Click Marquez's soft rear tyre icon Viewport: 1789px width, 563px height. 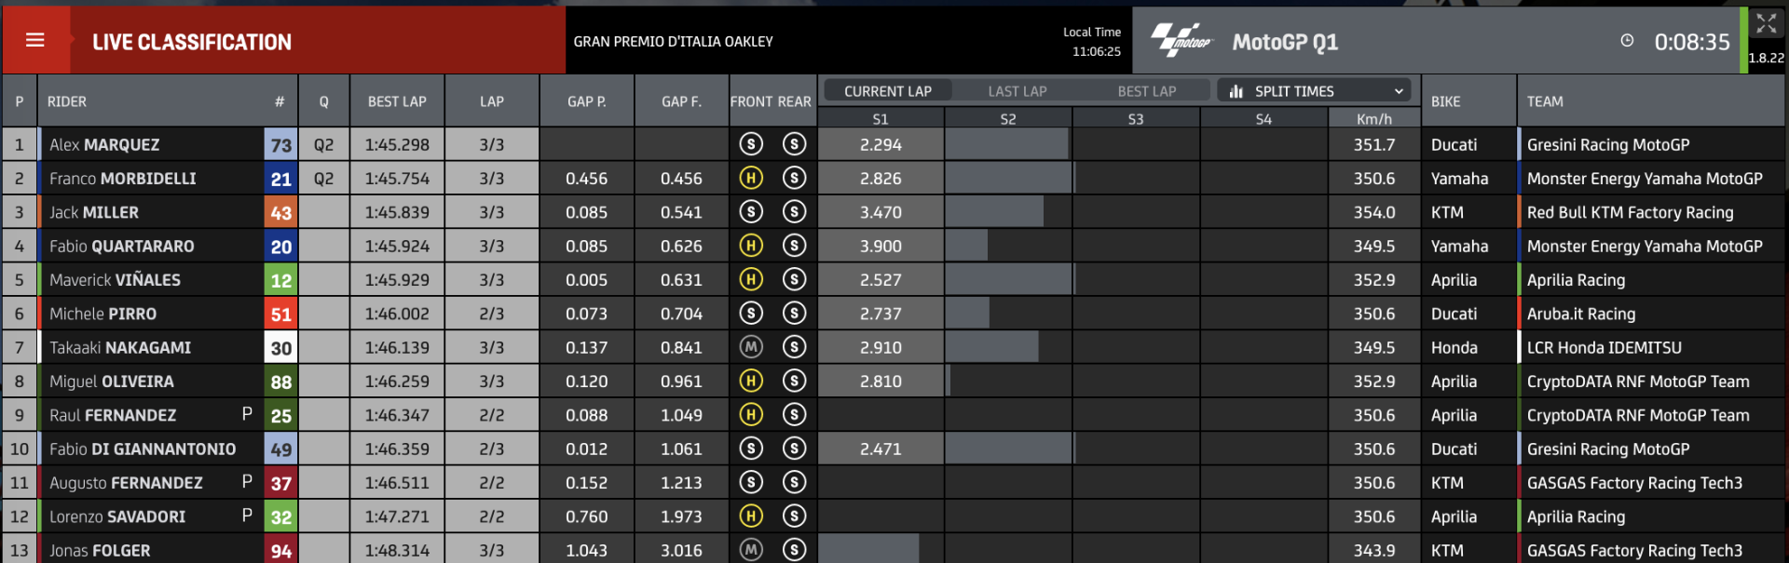coord(794,144)
